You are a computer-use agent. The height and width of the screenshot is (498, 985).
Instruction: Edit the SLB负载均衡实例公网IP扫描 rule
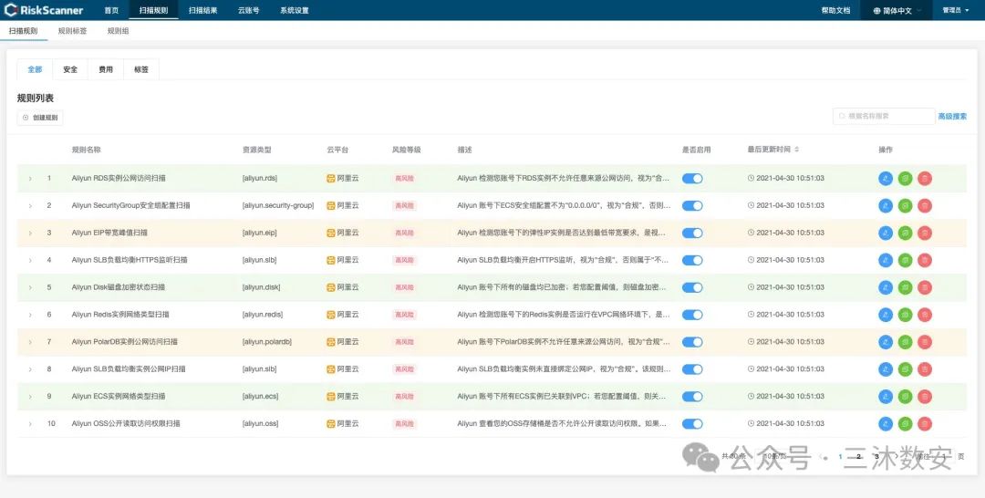coord(886,369)
